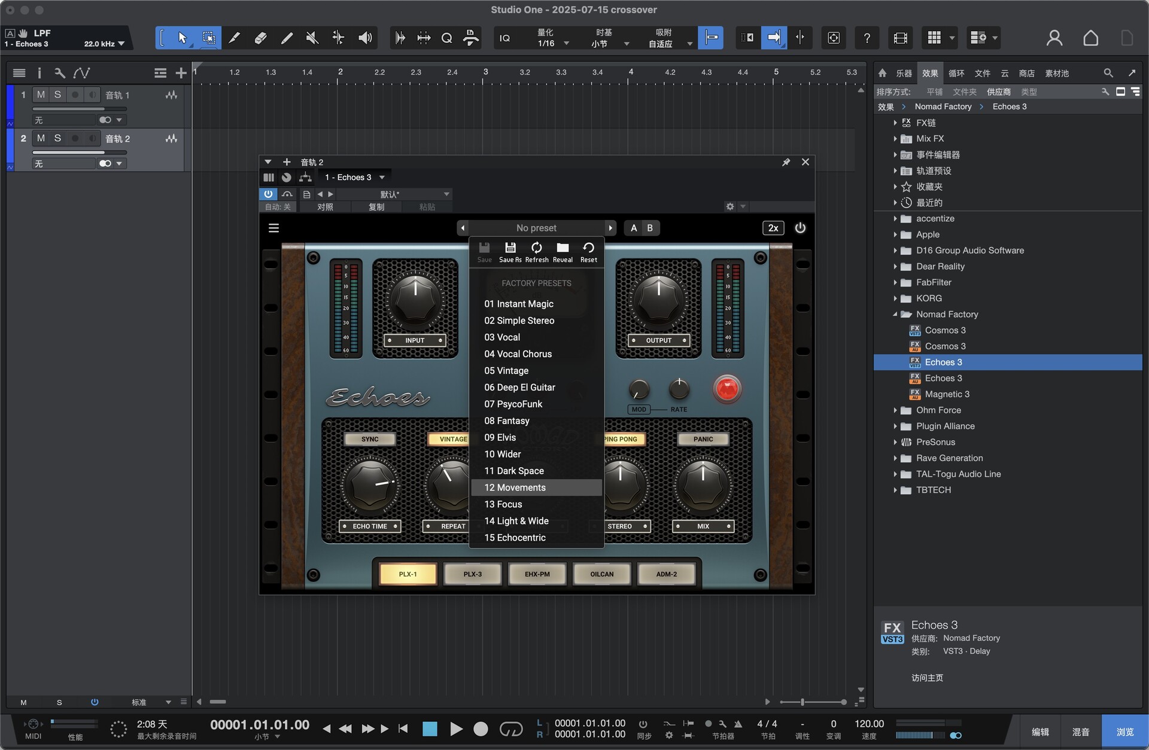Click record button in transport
Image resolution: width=1149 pixels, height=750 pixels.
point(481,729)
